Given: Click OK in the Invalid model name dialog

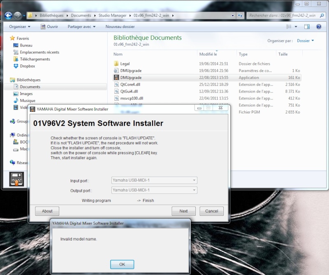Looking at the screenshot, I should (x=122, y=264).
